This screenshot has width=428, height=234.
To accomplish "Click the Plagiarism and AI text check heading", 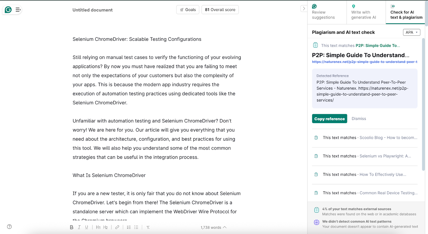I will (x=343, y=32).
